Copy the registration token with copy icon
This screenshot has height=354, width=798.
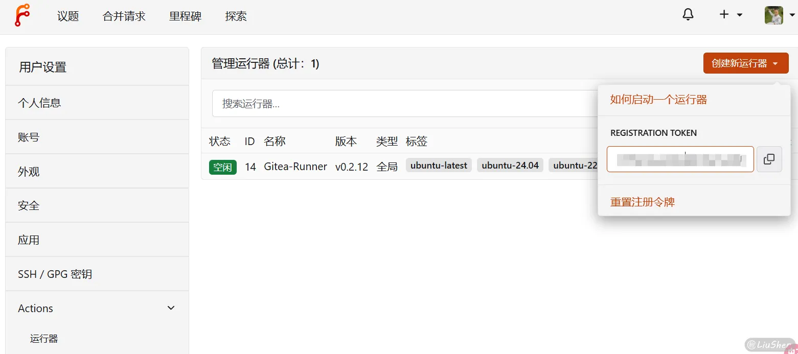pos(769,159)
